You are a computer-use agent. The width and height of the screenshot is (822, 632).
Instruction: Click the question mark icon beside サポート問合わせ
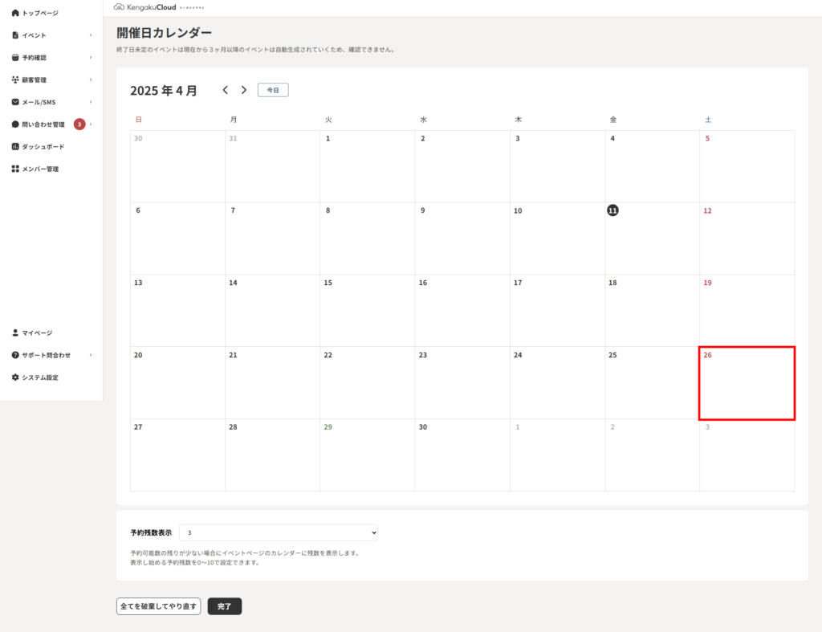coord(15,355)
